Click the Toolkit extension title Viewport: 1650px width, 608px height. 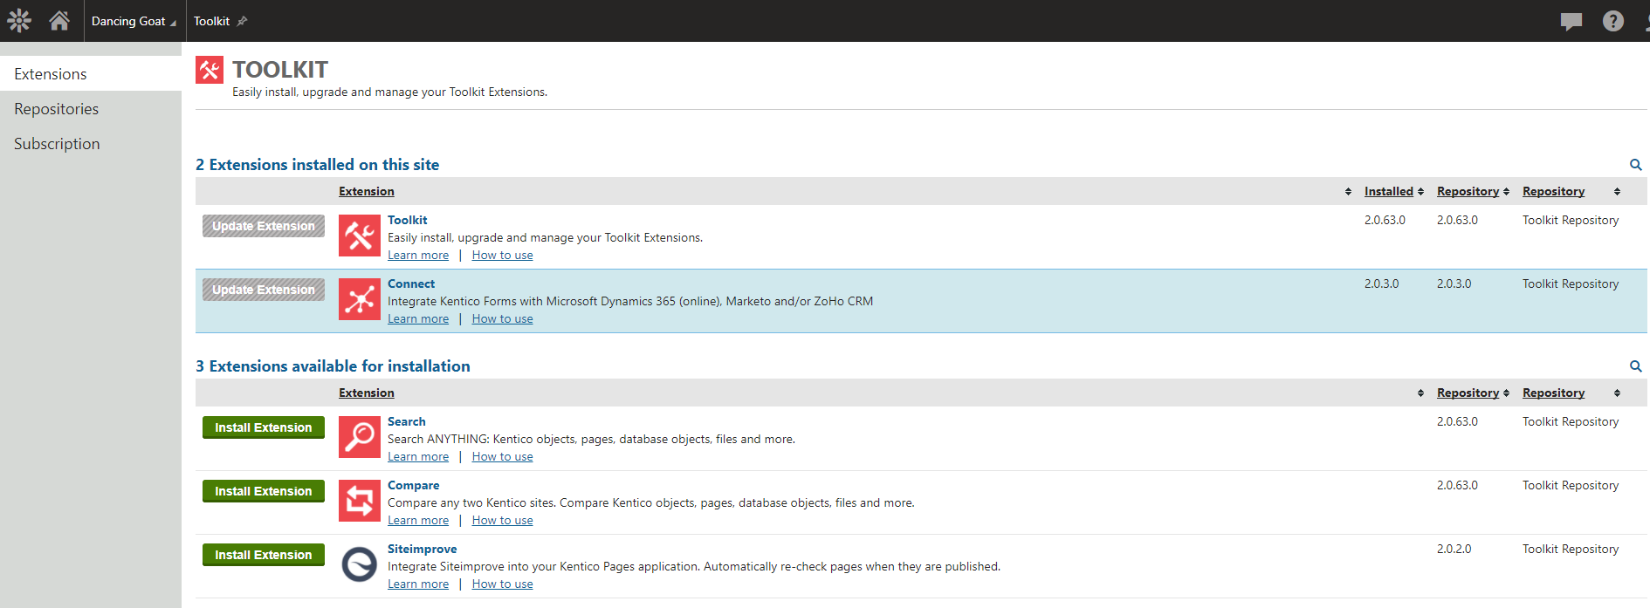coord(407,220)
